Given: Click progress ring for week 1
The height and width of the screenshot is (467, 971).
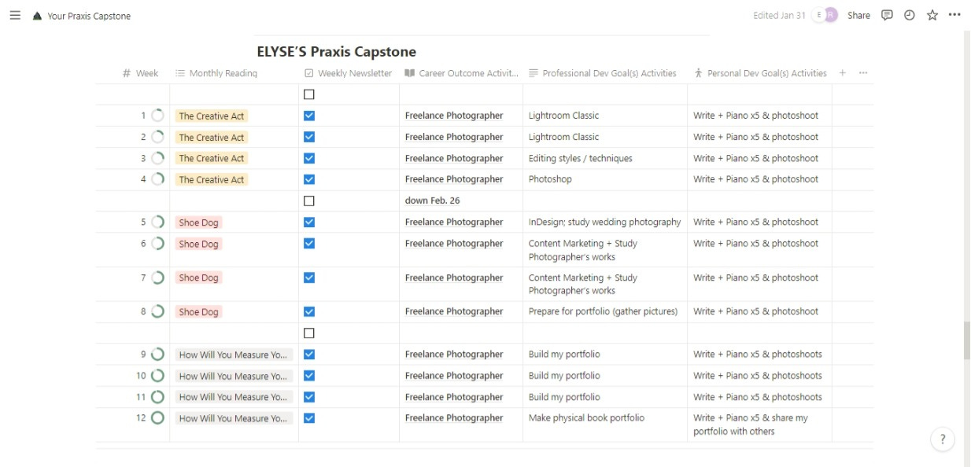Looking at the screenshot, I should coord(157,116).
